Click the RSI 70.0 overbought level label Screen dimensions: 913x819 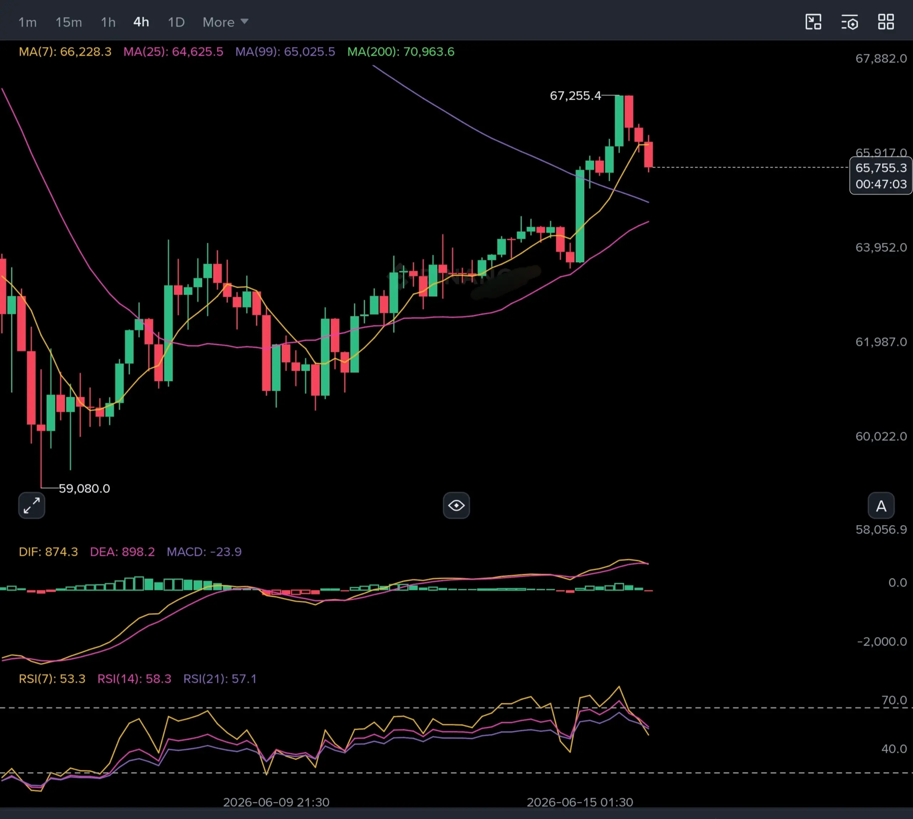tap(894, 700)
